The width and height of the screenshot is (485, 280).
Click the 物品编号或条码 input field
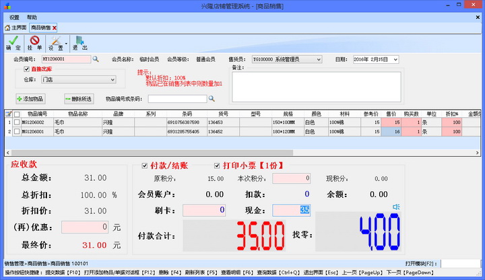[177, 99]
